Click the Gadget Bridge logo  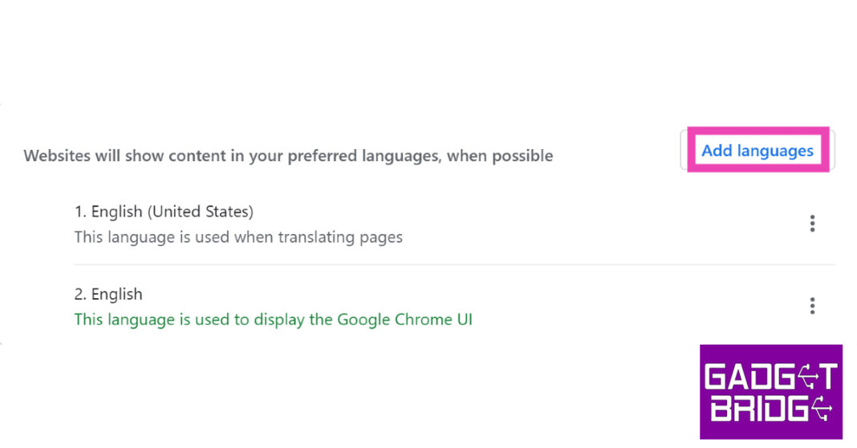click(770, 392)
